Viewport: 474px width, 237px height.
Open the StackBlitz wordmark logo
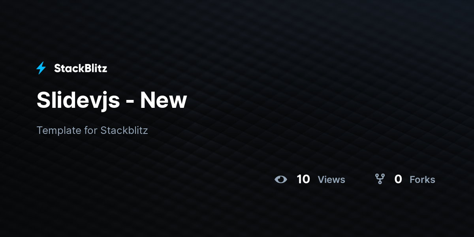tap(81, 68)
